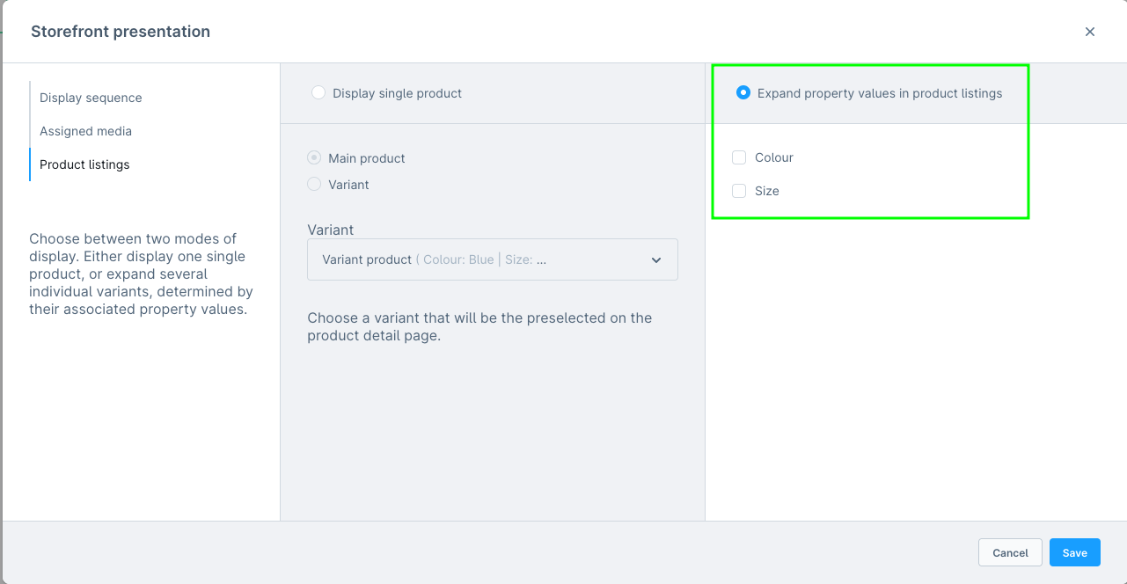
Task: Click the blue Save button
Action: click(1074, 552)
